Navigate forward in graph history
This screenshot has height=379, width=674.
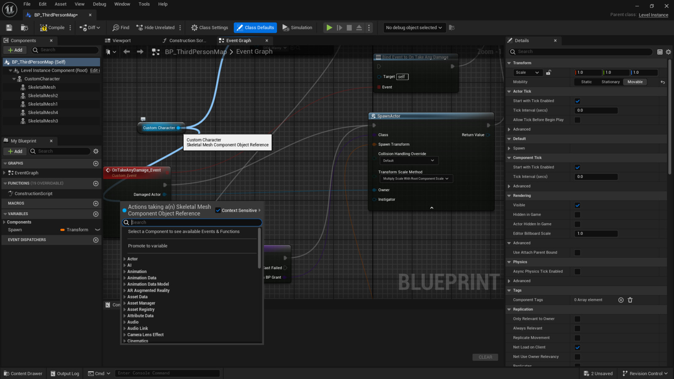[140, 52]
